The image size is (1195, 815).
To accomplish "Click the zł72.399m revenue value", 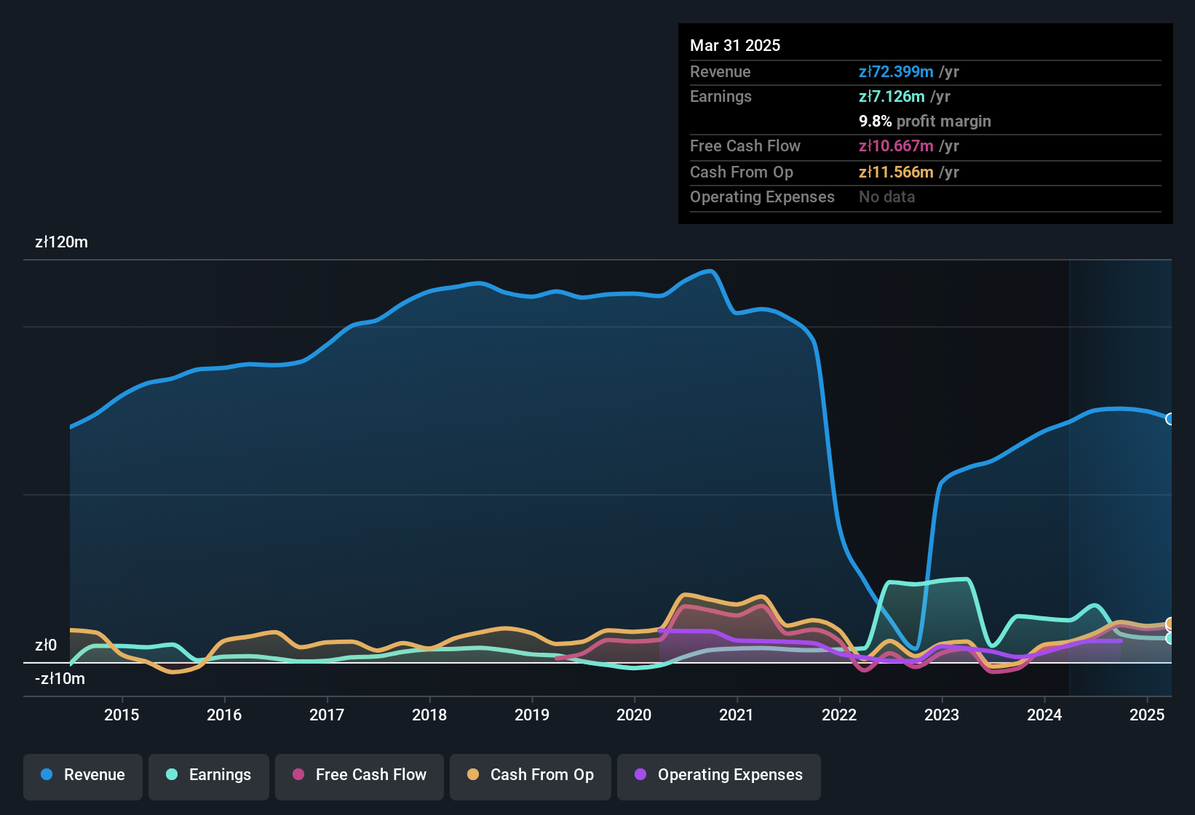I will pyautogui.click(x=896, y=71).
